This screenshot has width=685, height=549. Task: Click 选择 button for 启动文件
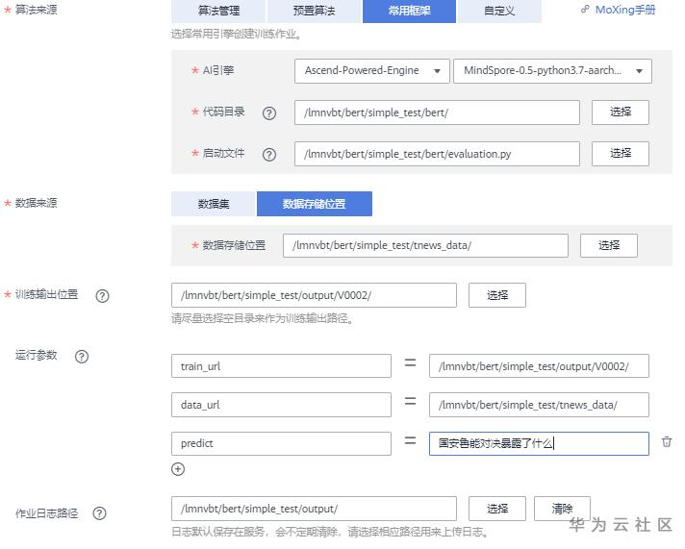[621, 153]
